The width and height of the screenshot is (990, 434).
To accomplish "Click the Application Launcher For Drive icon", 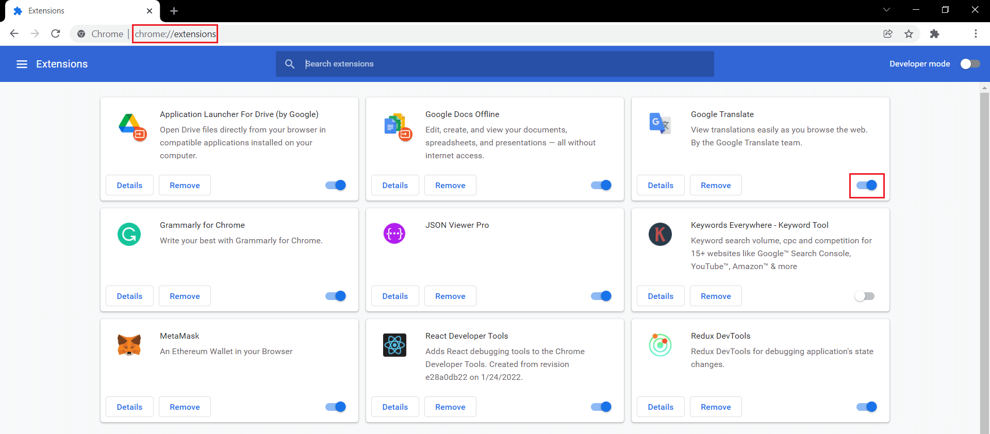I will coord(133,127).
